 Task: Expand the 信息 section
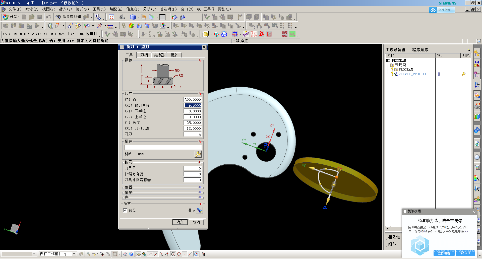[200, 192]
